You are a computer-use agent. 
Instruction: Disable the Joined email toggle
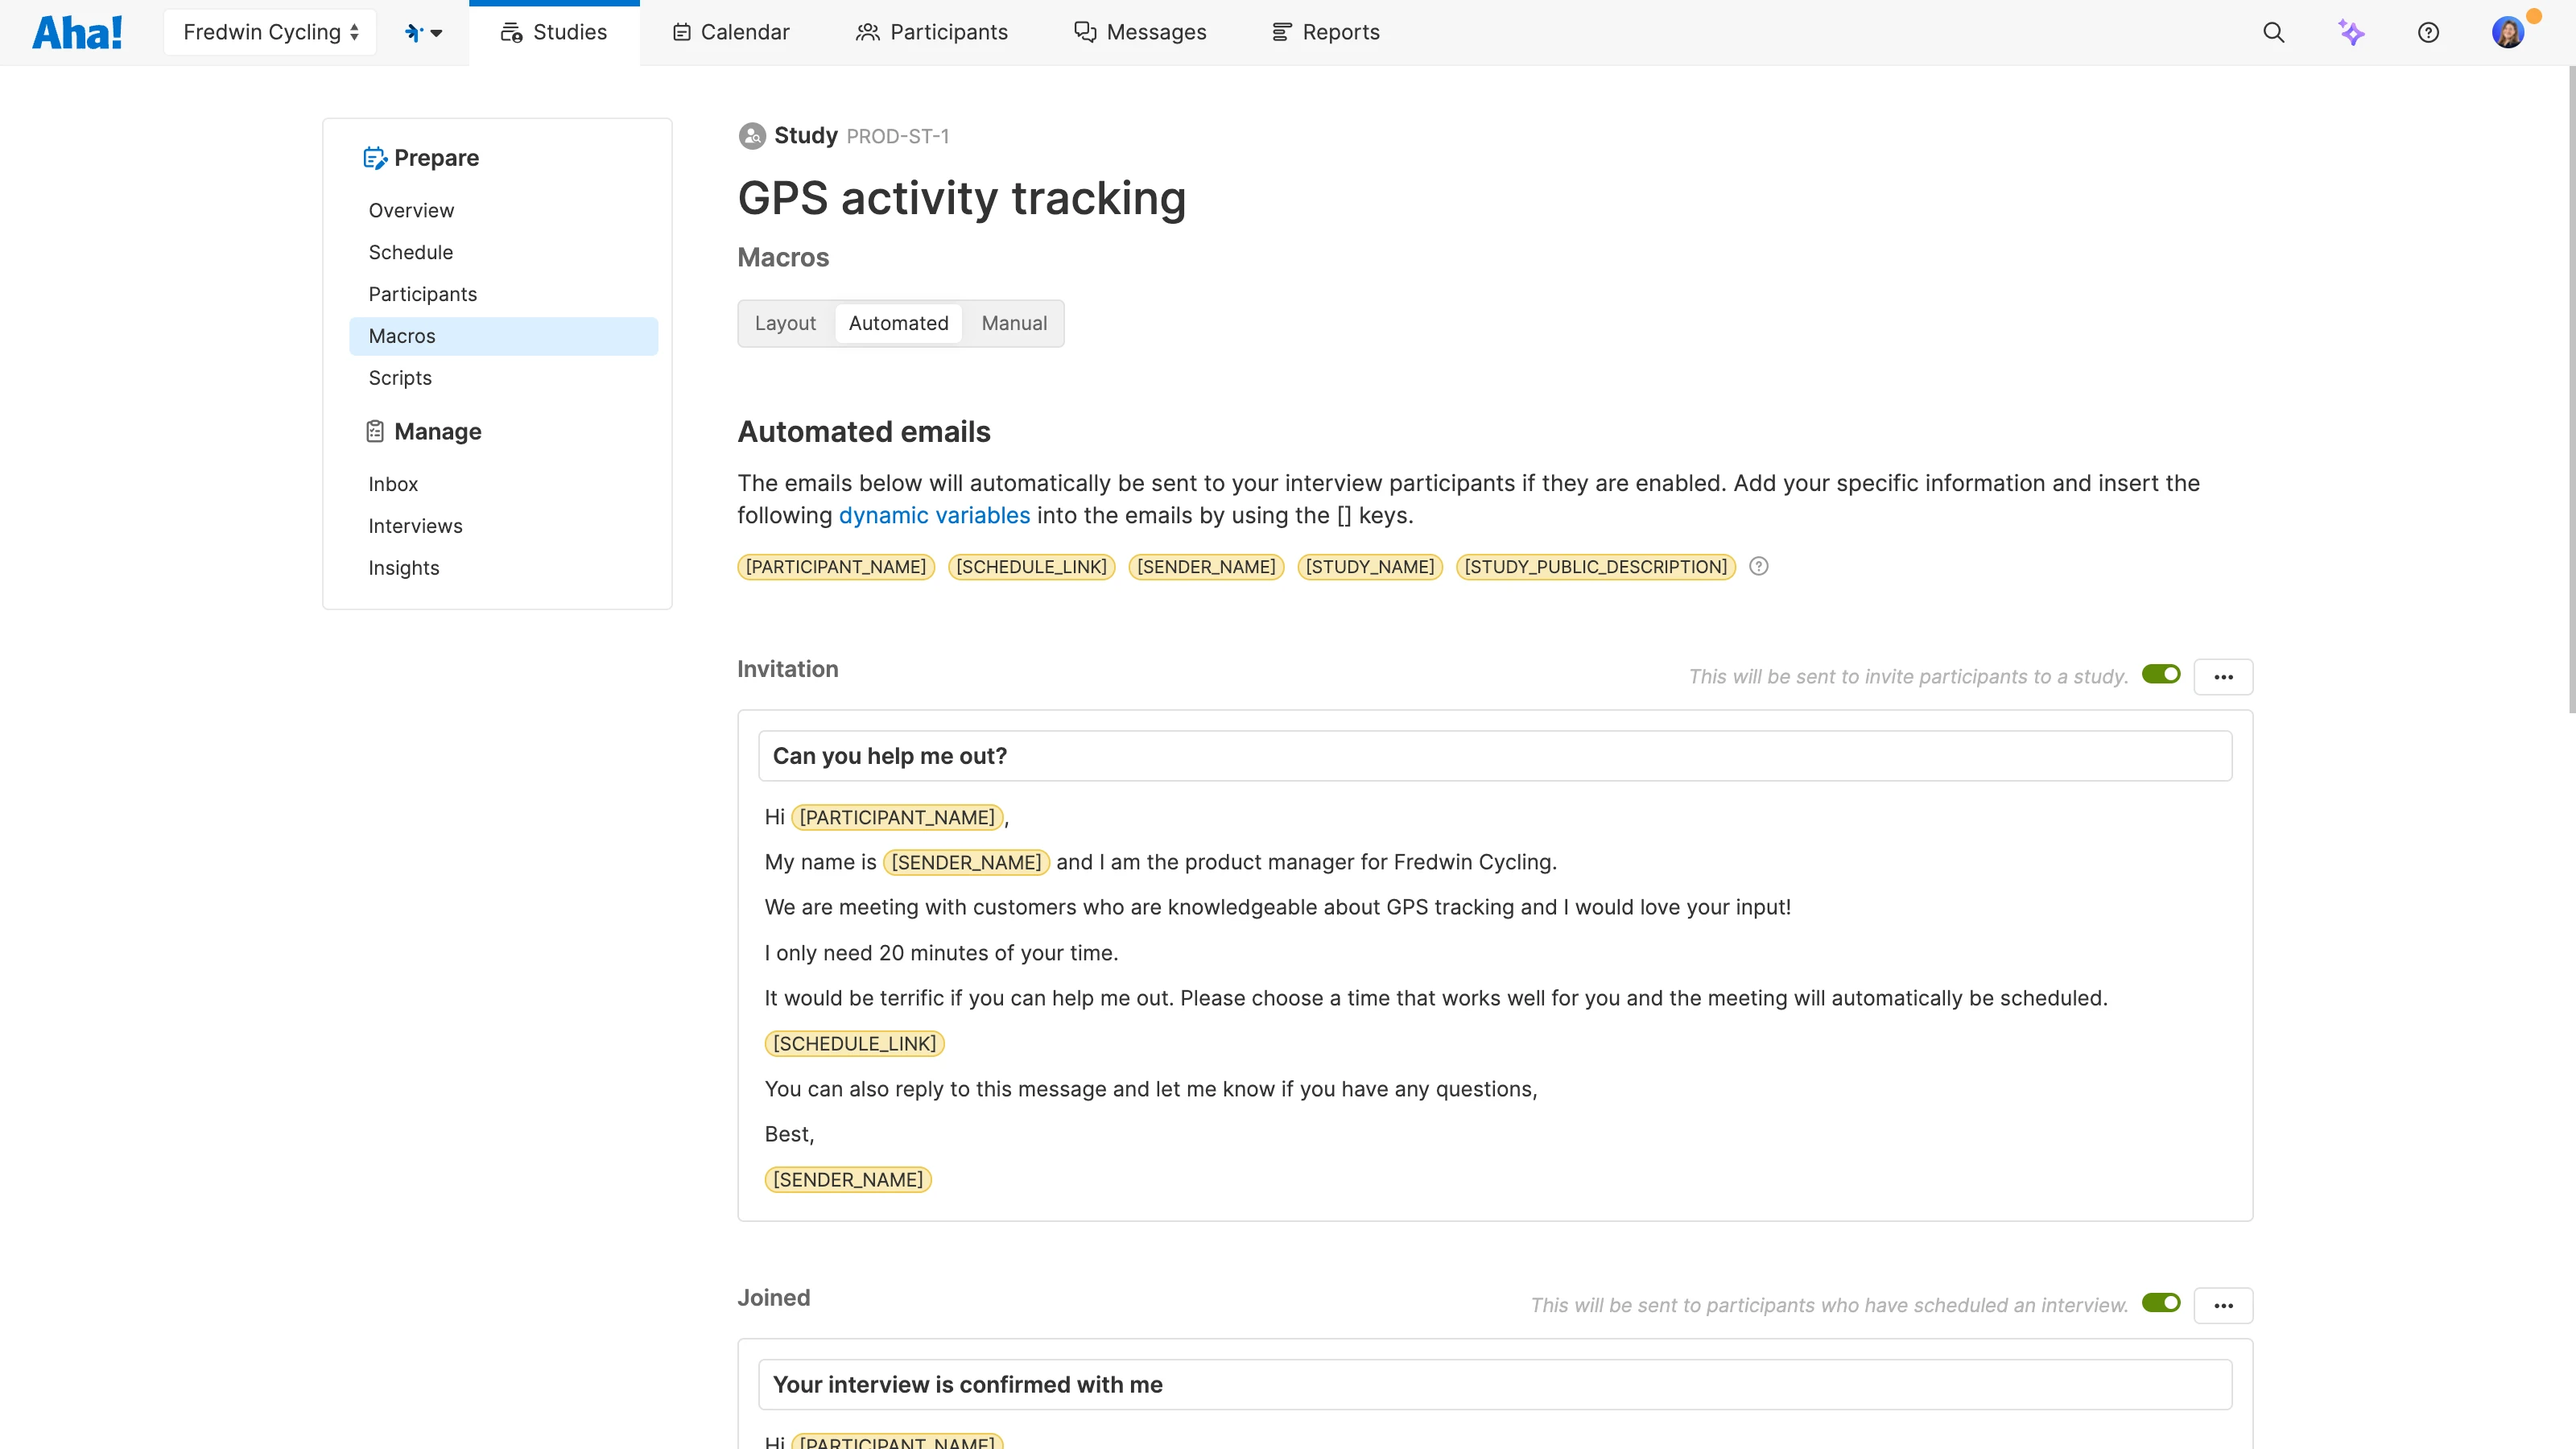coord(2160,1303)
